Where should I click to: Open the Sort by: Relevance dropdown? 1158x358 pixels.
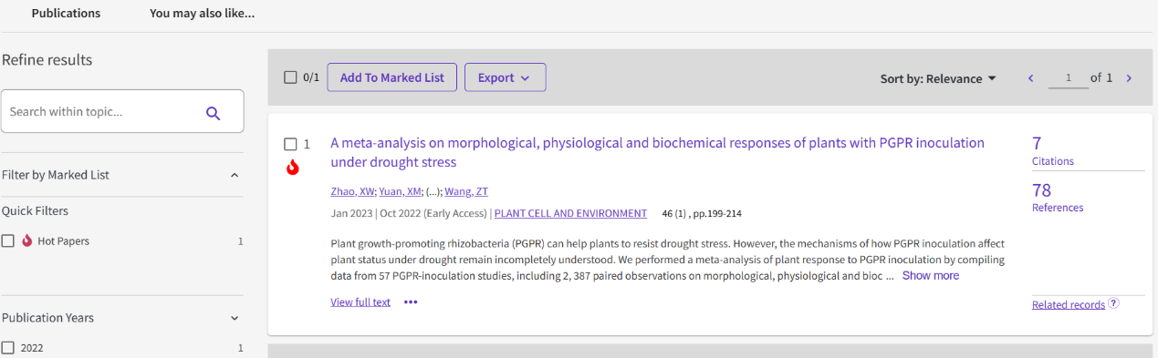click(938, 78)
